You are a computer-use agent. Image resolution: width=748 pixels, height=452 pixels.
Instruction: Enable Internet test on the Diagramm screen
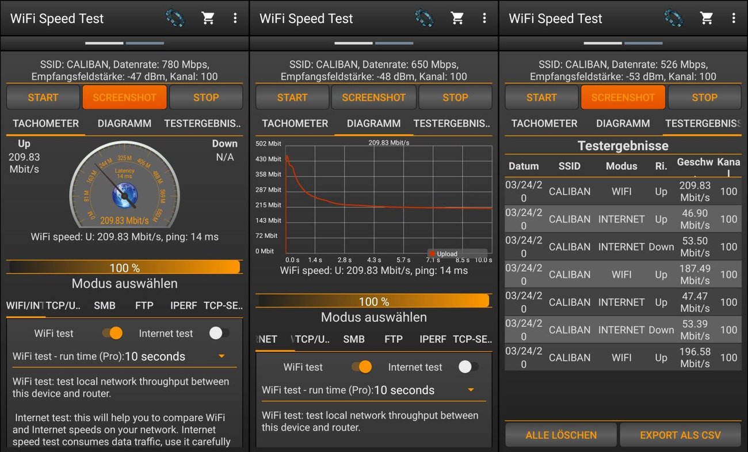pyautogui.click(x=467, y=367)
